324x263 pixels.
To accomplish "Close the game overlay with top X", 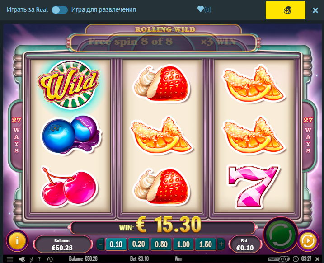I will [x=315, y=10].
